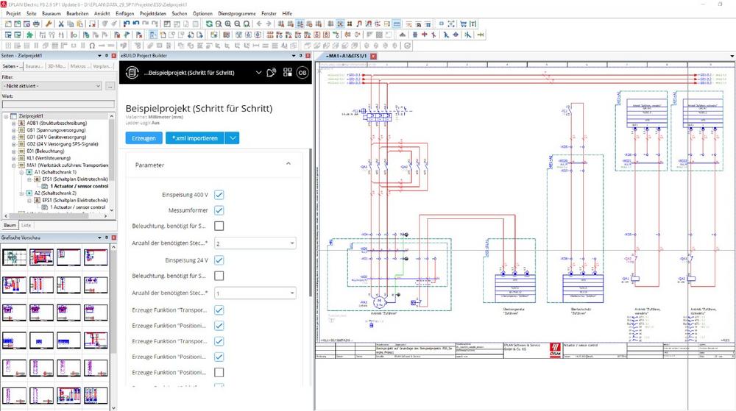Click the scissors cut icon in toolbar
The height and width of the screenshot is (411, 736).
[60, 24]
